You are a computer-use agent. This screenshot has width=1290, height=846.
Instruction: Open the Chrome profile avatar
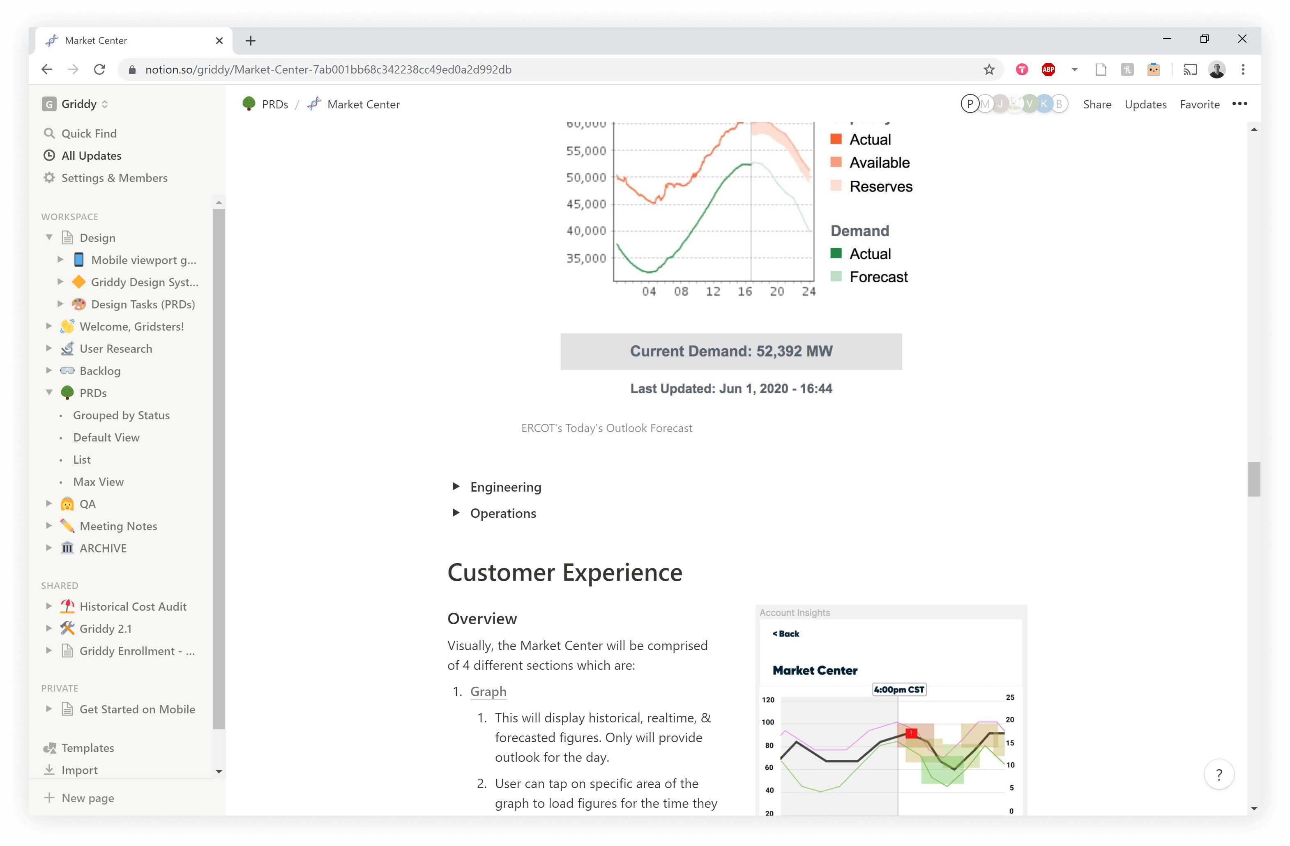click(1217, 69)
